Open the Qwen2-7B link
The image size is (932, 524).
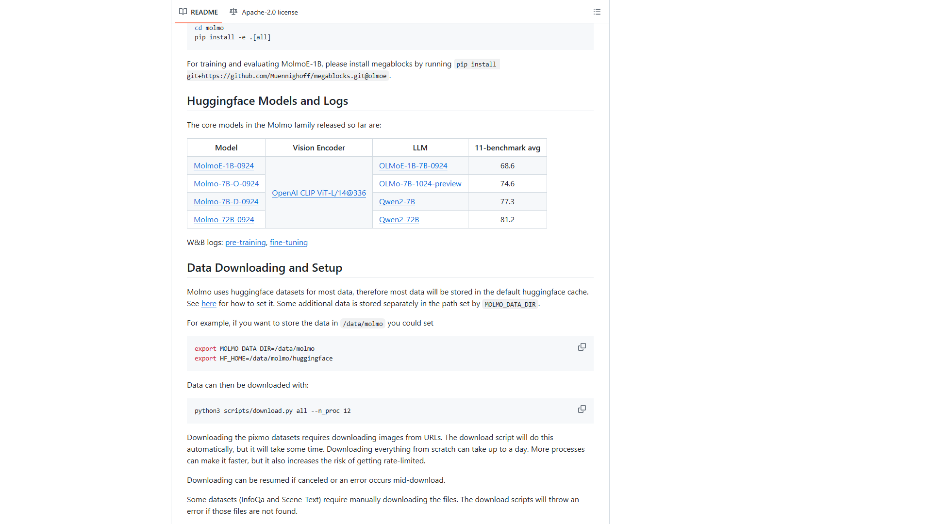(397, 201)
